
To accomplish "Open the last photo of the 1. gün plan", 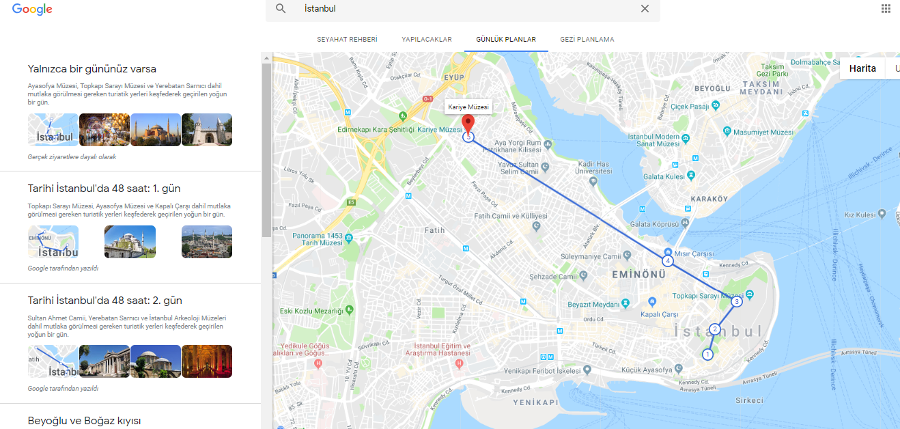I will click(x=207, y=242).
